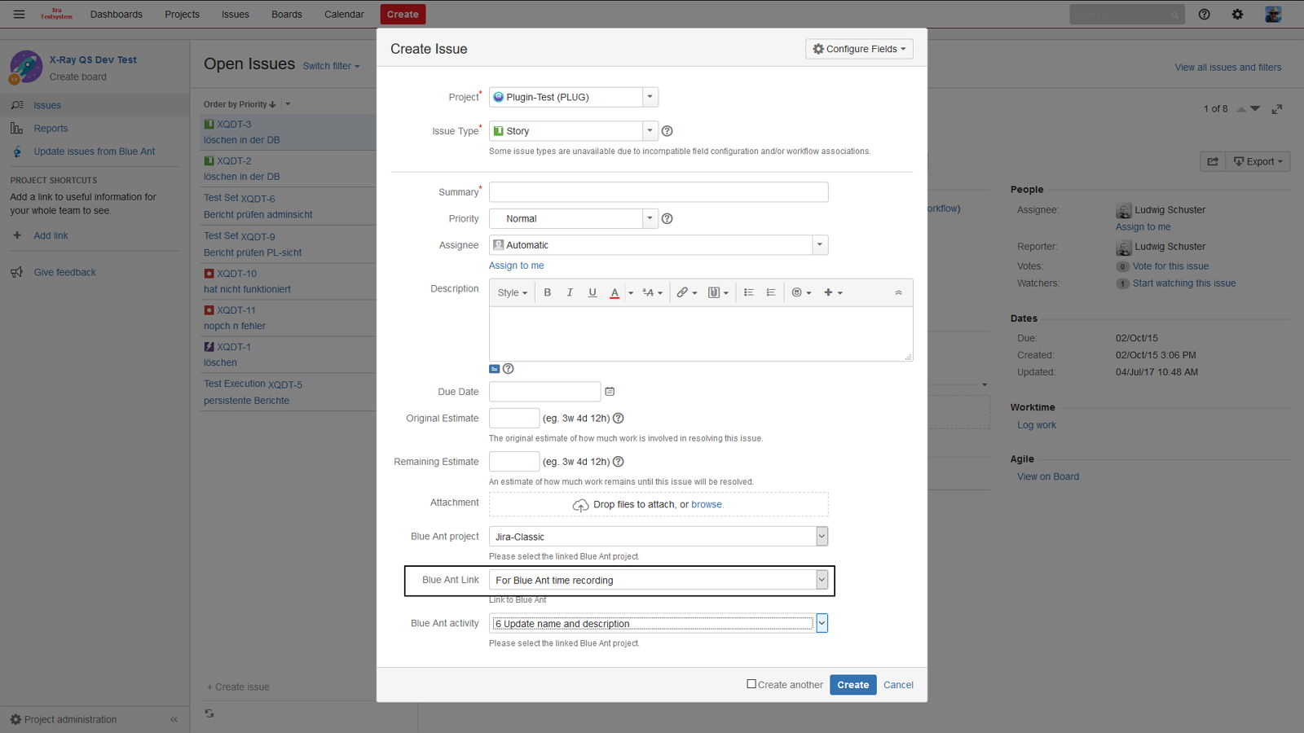The height and width of the screenshot is (733, 1304).
Task: Open the administration gear menu
Action: pyautogui.click(x=1237, y=14)
